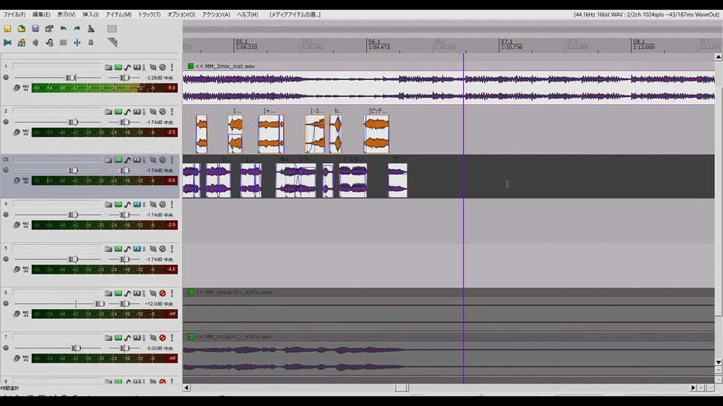Click track 7 REC IN input selector
Viewport: 723px width, 406px height.
(26, 358)
